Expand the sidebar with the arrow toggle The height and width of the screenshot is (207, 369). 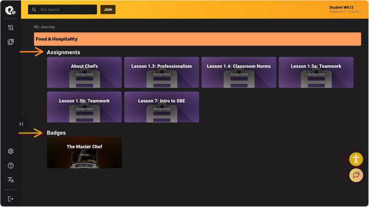[x=21, y=124]
